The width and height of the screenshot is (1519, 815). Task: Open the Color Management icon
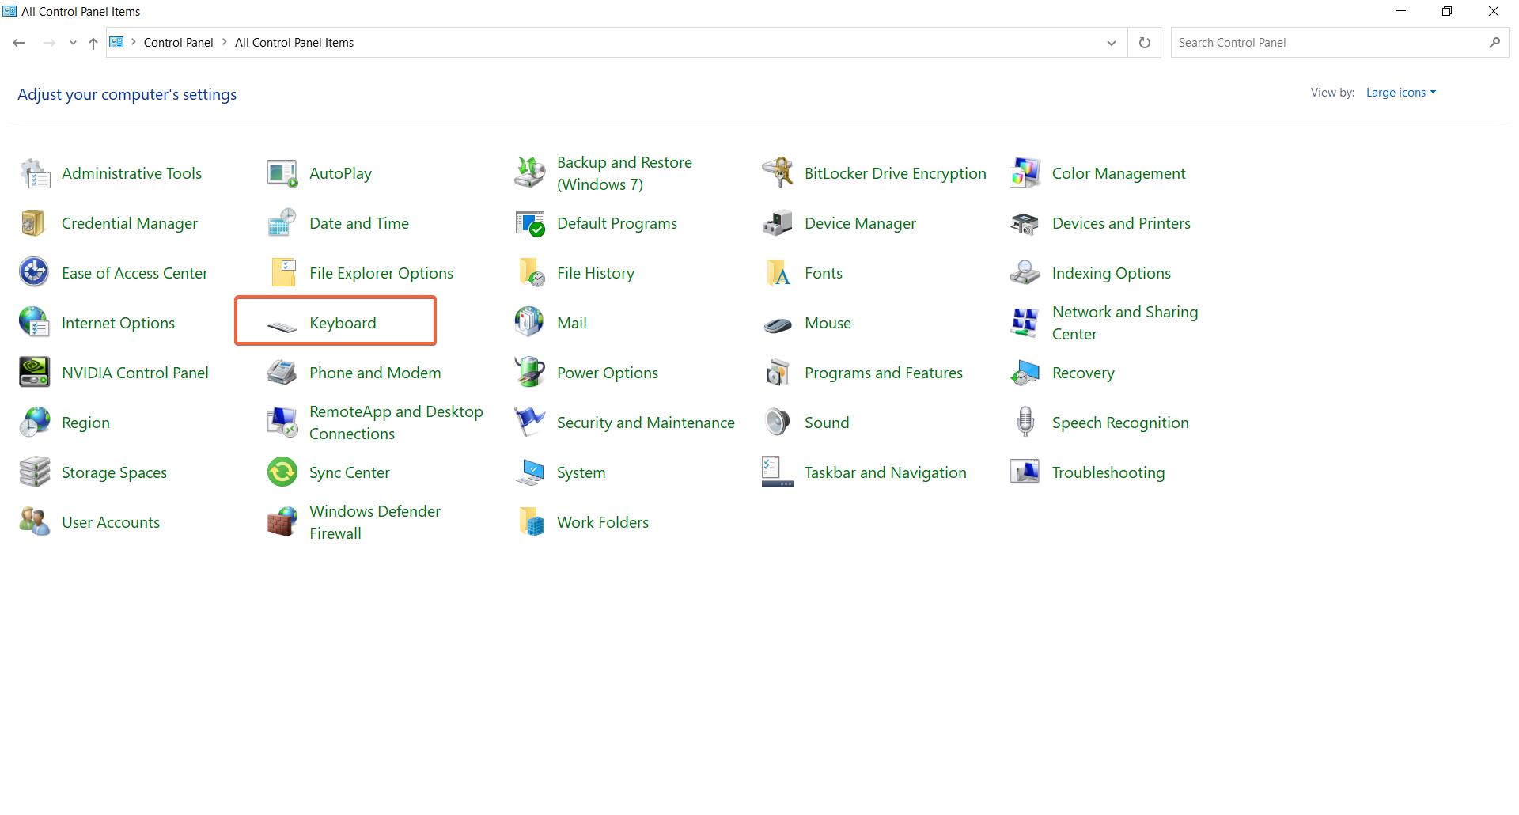click(x=1025, y=173)
